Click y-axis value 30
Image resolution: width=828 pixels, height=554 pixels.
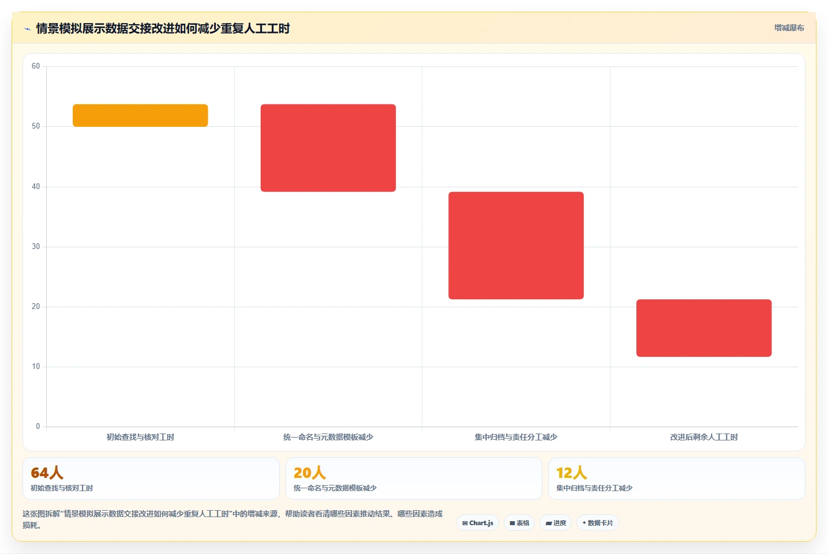tap(36, 247)
